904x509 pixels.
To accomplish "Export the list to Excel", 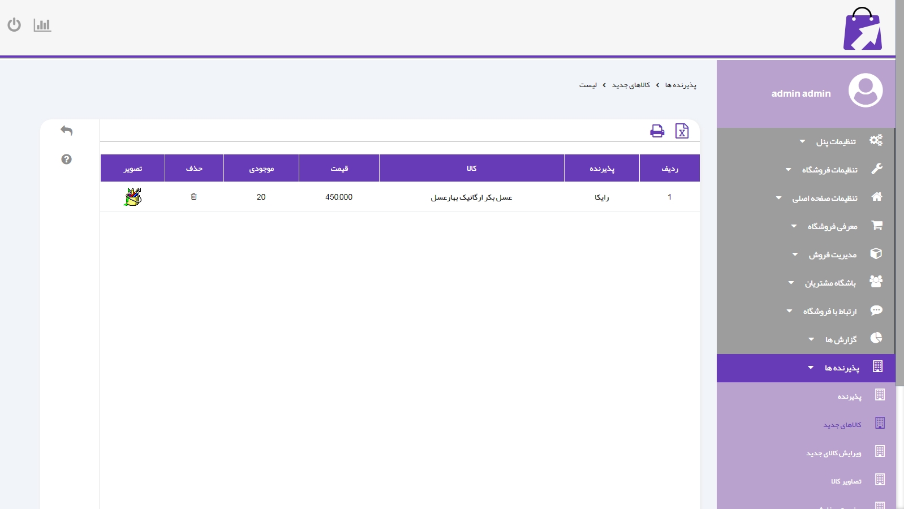I will click(682, 131).
